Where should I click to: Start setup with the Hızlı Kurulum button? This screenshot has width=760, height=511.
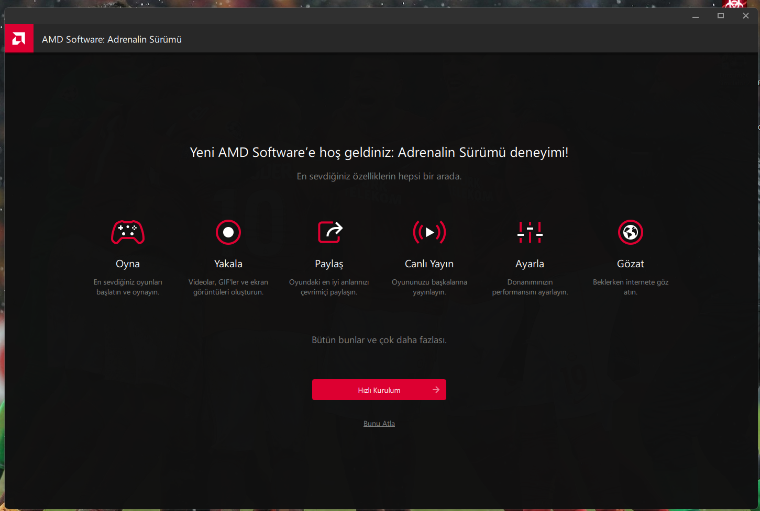379,390
